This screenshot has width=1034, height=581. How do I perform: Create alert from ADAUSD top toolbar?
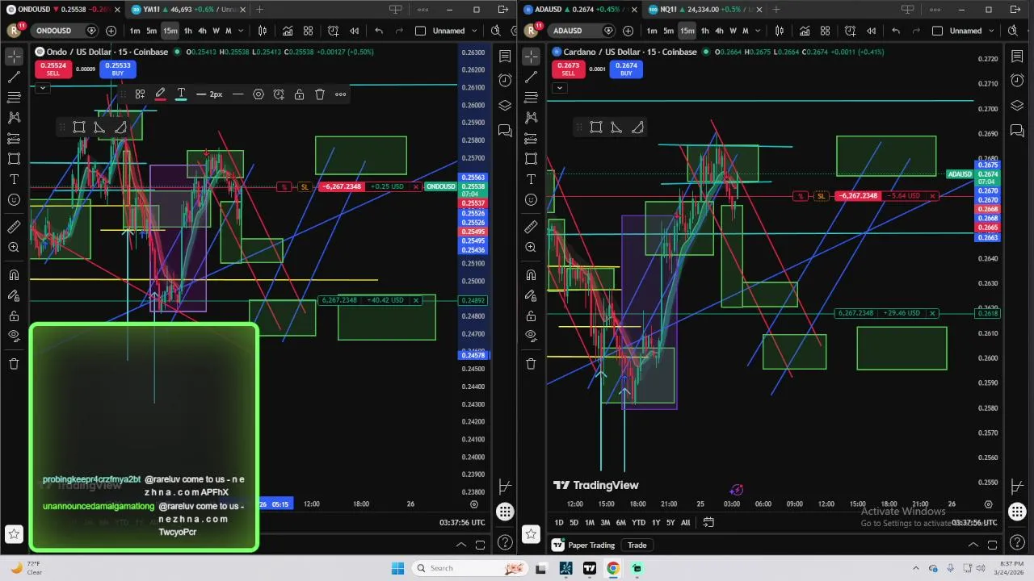click(x=851, y=31)
